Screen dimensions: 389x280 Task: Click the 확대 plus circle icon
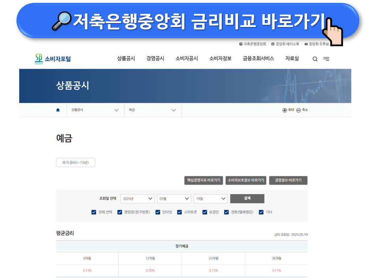pos(285,110)
